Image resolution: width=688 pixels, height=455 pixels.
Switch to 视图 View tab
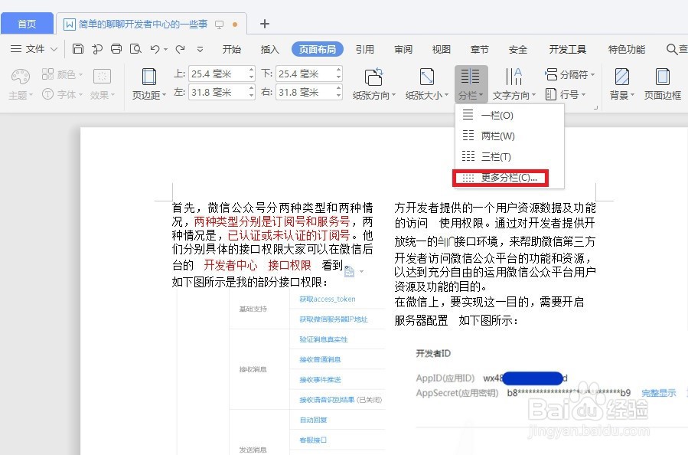(x=442, y=49)
